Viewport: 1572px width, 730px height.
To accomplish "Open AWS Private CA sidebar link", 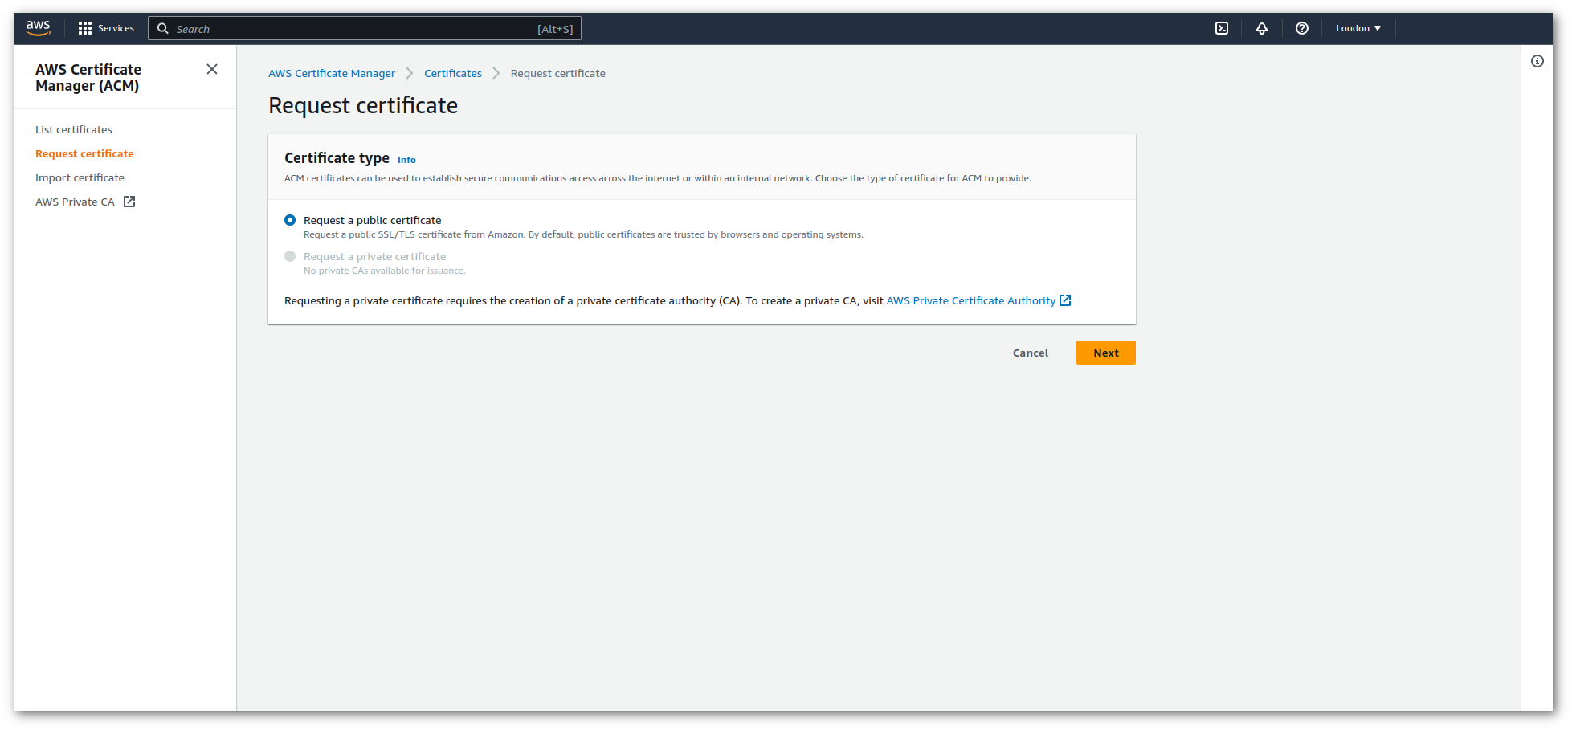I will pos(75,202).
